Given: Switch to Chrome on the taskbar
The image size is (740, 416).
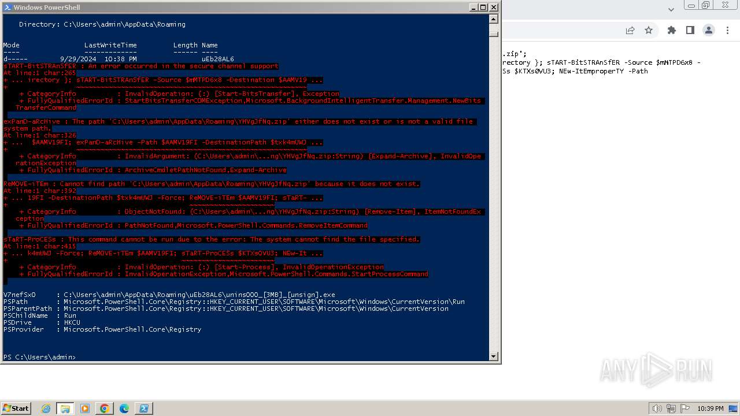Looking at the screenshot, I should point(104,408).
